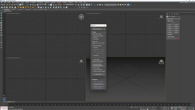The width and height of the screenshot is (195, 110).
Task: Toggle second checkbox under Multiple Cameras
Action: (x=93, y=38)
